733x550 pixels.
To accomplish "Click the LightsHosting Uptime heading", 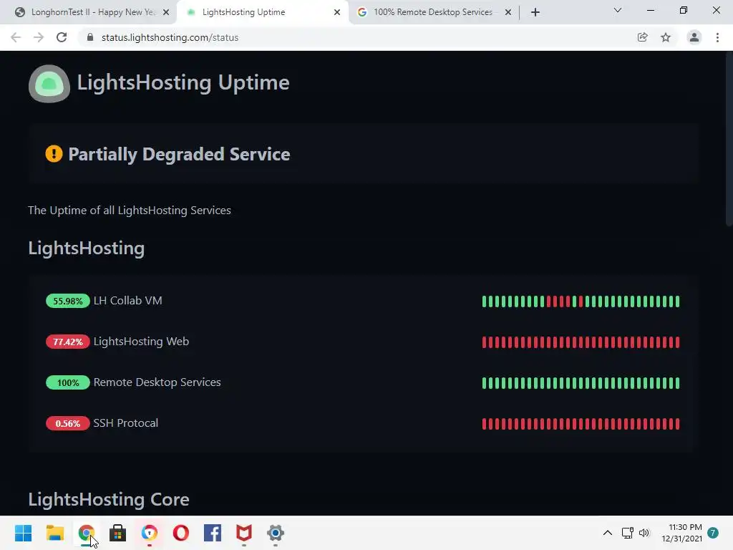I will coord(183,83).
